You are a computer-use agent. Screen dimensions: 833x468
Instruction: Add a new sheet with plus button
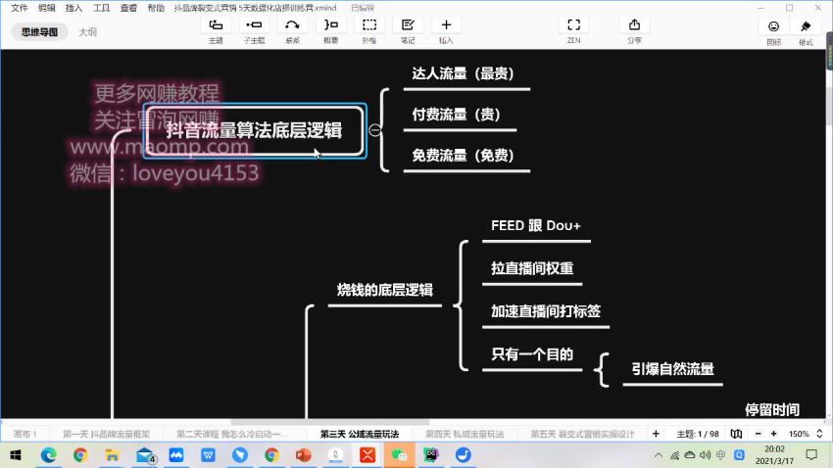pyautogui.click(x=657, y=434)
